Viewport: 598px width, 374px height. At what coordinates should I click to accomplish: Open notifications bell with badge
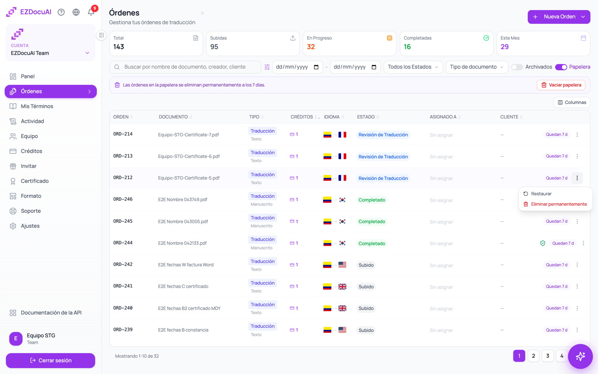click(91, 11)
